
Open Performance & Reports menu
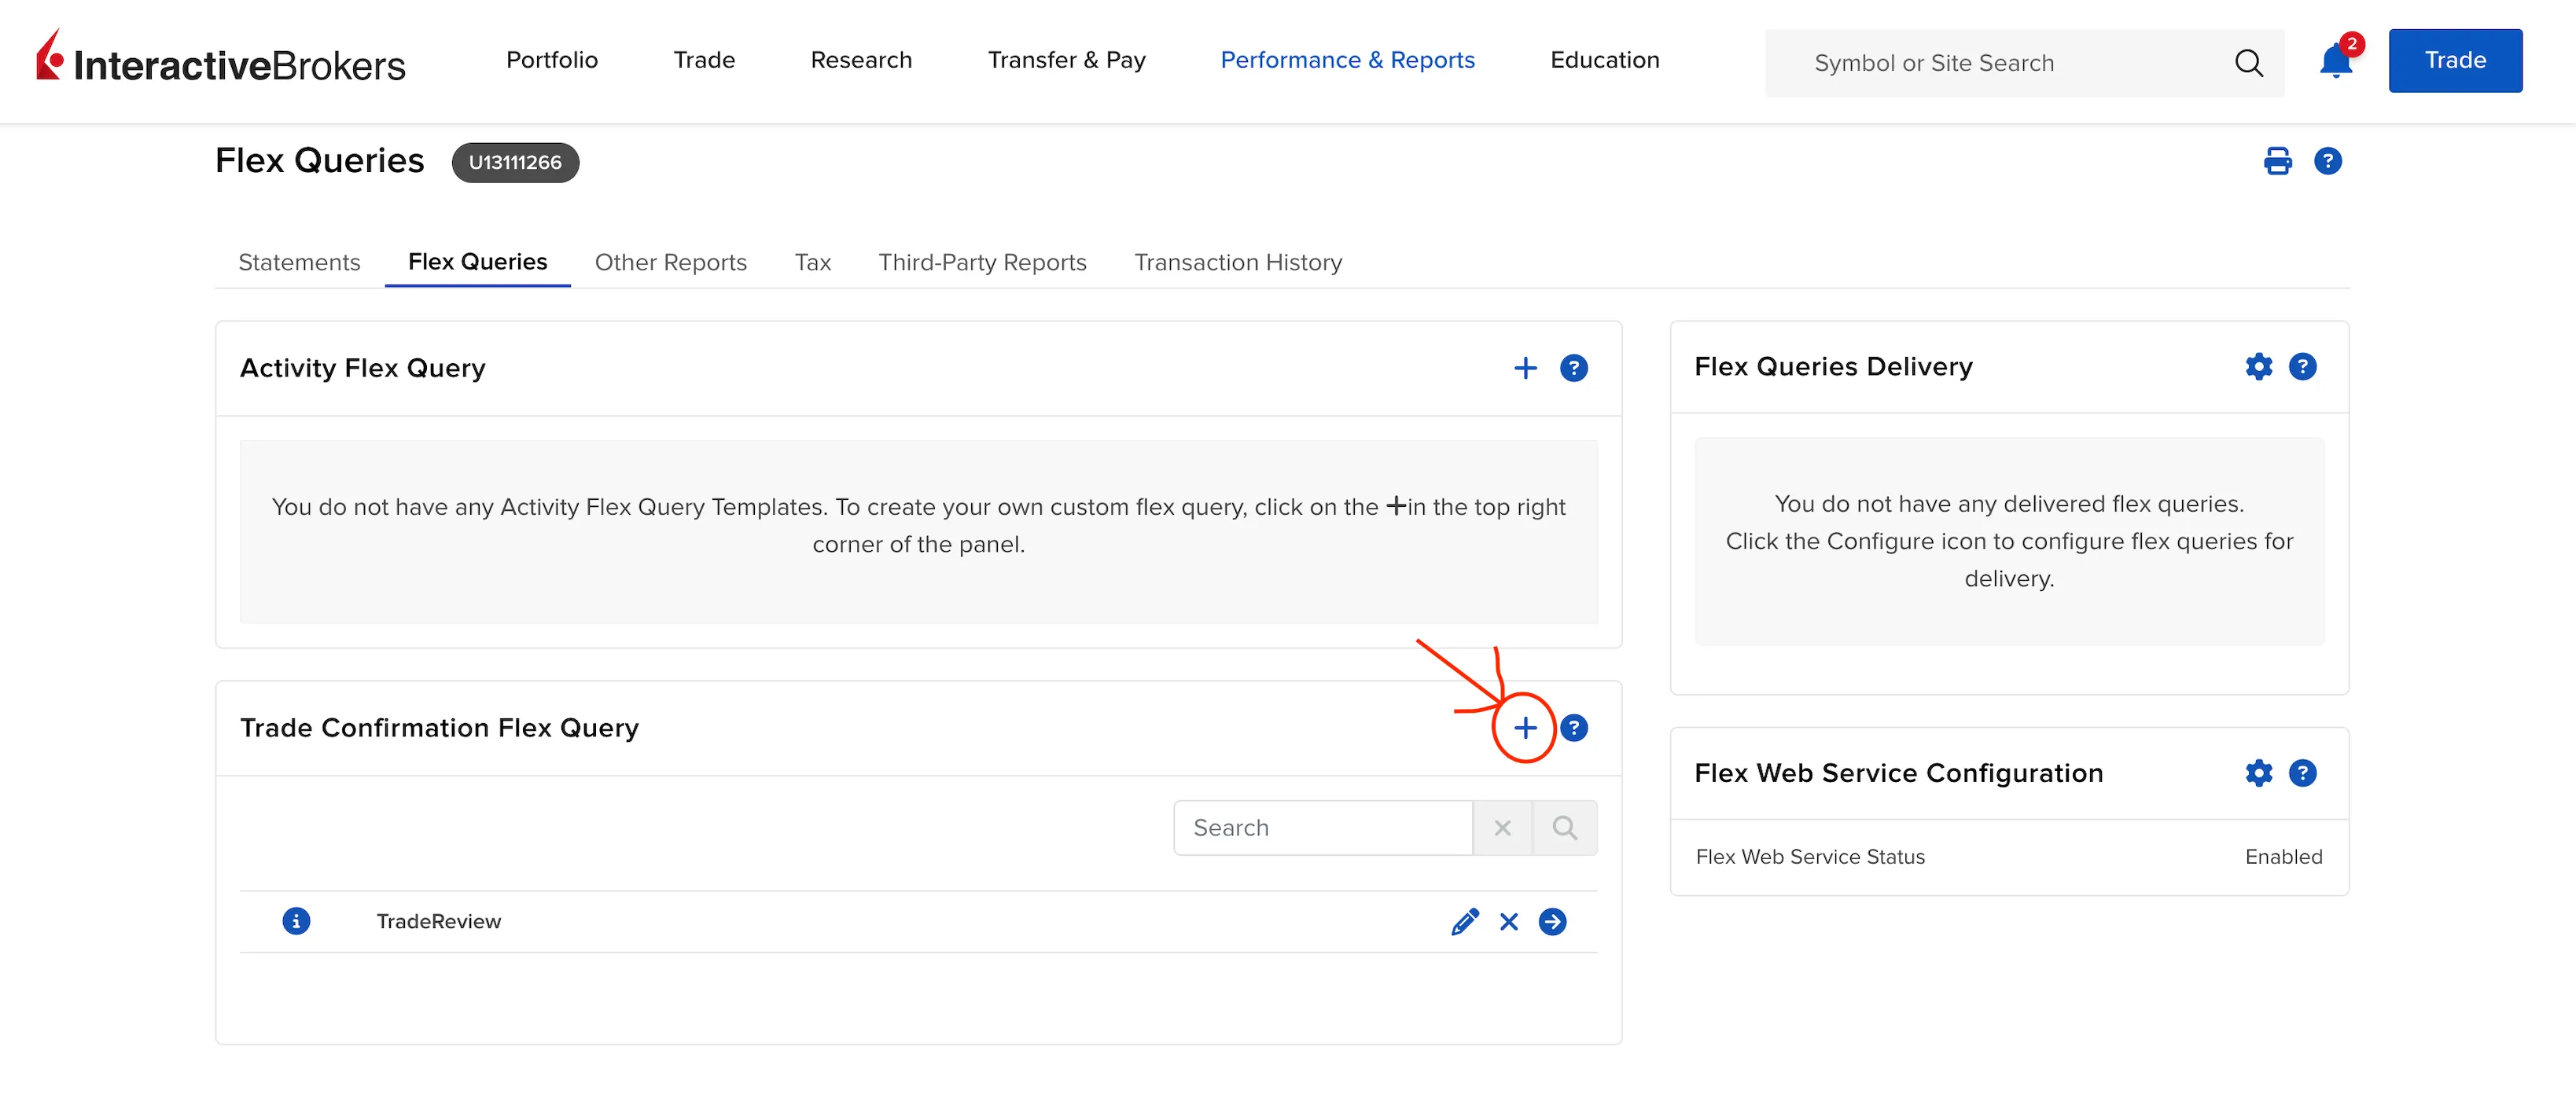(1347, 60)
